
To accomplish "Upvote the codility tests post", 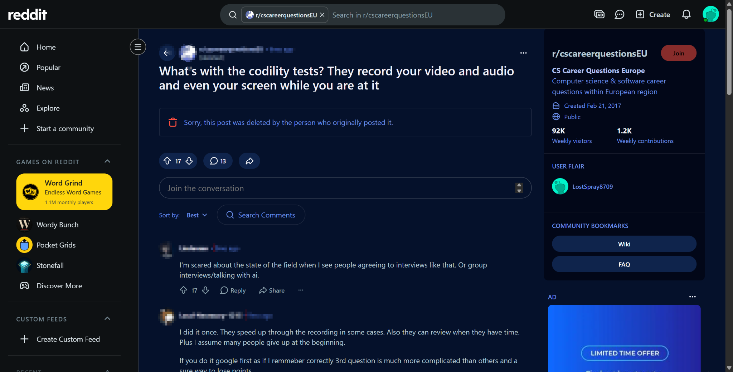I will point(167,161).
